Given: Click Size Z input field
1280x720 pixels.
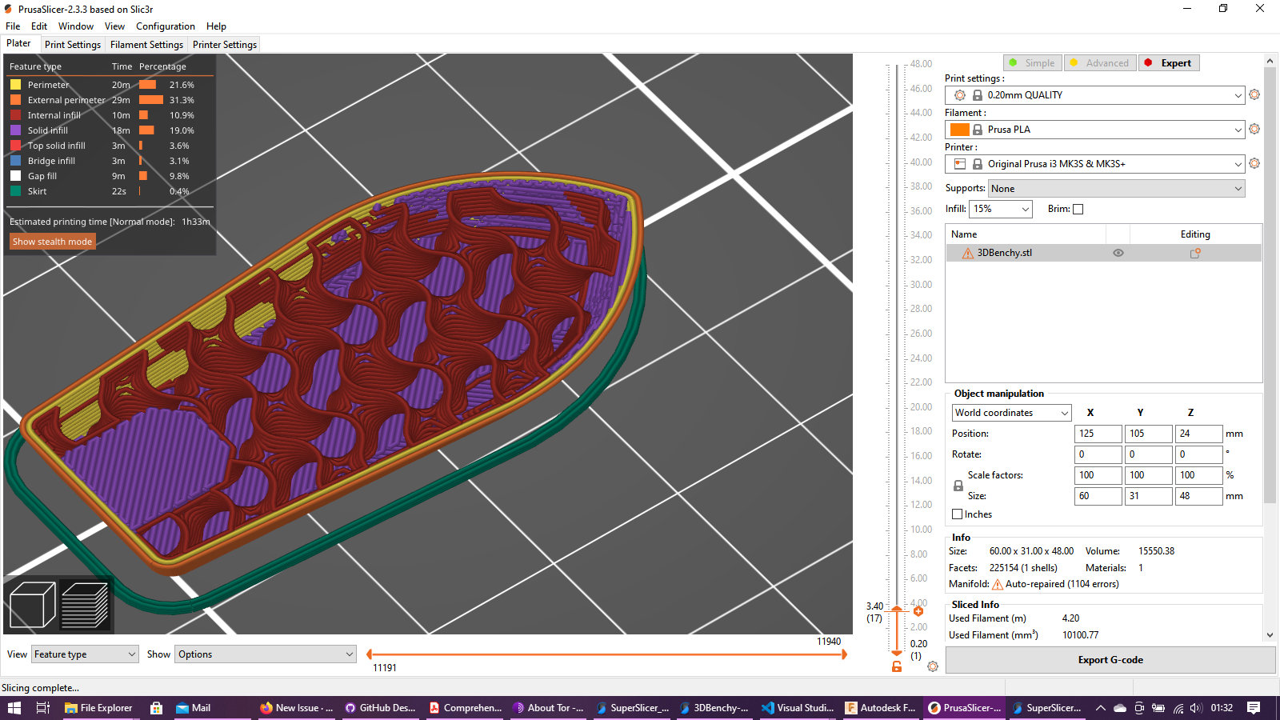Looking at the screenshot, I should point(1199,496).
